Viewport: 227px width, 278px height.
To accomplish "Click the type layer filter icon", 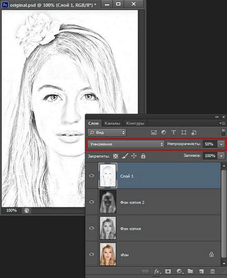I will pos(174,132).
